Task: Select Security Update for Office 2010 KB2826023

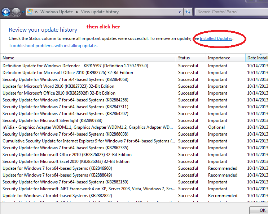Action: pyautogui.click(x=134, y=155)
